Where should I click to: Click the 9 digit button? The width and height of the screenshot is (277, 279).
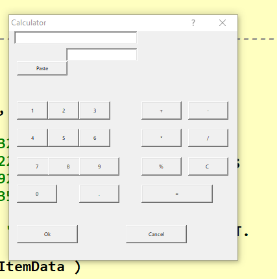(99, 166)
